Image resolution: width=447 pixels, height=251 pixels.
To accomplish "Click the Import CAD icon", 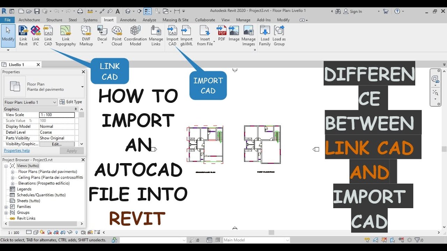I will [172, 36].
